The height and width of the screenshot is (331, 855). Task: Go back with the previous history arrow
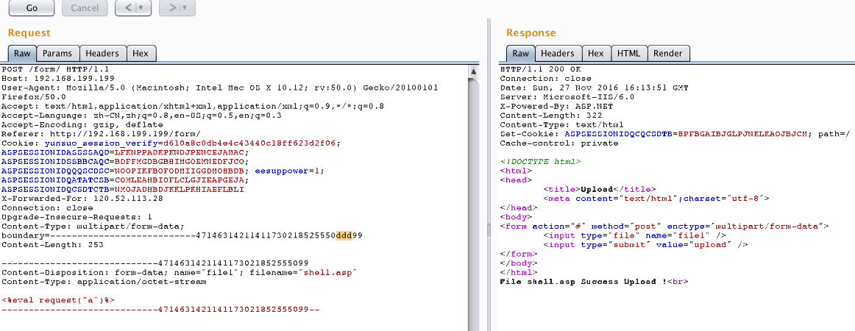coord(129,7)
